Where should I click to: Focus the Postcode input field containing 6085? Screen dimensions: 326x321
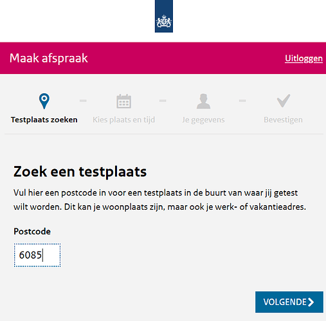pos(37,255)
